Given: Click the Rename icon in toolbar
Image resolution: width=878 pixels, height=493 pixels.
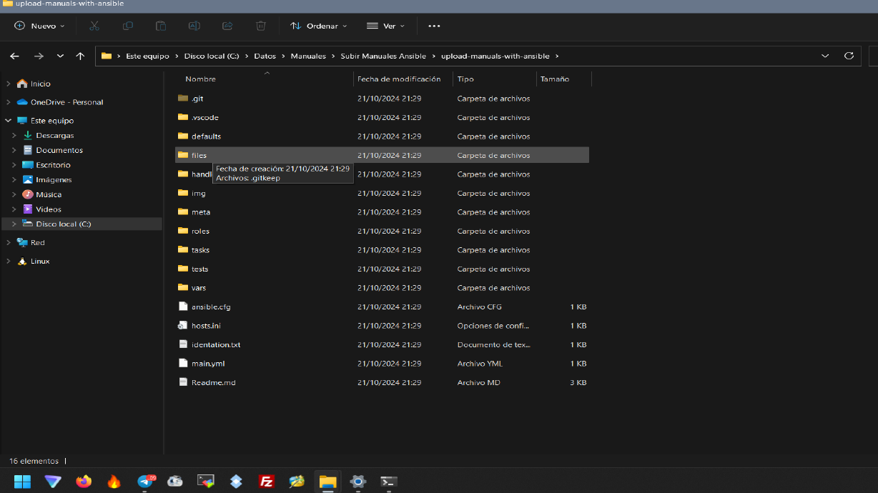Looking at the screenshot, I should pos(194,26).
